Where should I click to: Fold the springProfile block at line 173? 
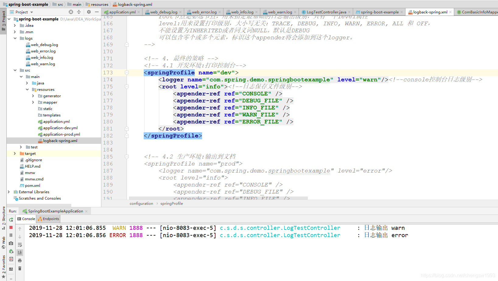pos(127,73)
